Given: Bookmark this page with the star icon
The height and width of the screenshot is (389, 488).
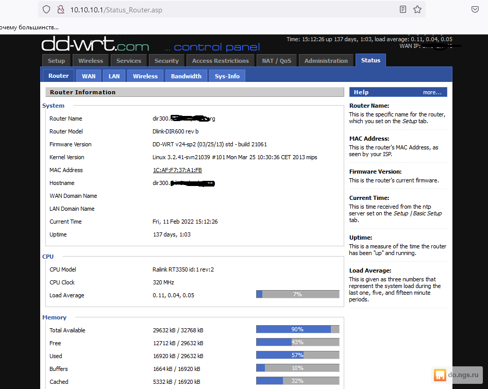Looking at the screenshot, I should [x=417, y=9].
